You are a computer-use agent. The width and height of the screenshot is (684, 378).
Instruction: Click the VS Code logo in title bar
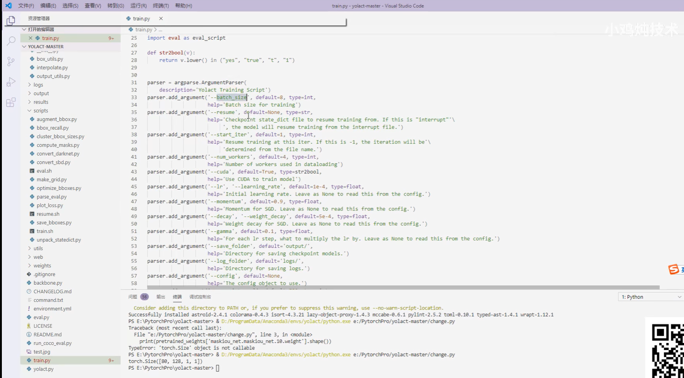(8, 6)
